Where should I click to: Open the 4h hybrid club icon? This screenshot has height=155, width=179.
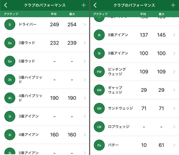10,98
